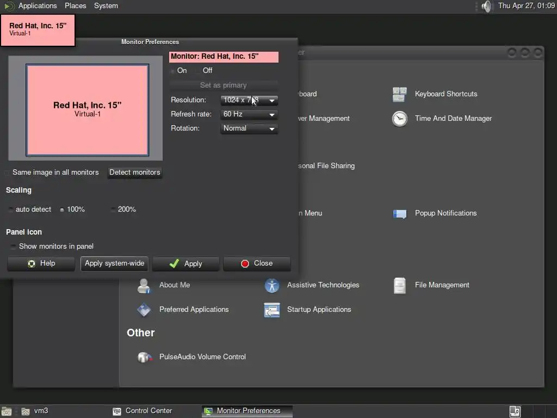
Task: Open the Resolution dropdown
Action: pyautogui.click(x=249, y=100)
